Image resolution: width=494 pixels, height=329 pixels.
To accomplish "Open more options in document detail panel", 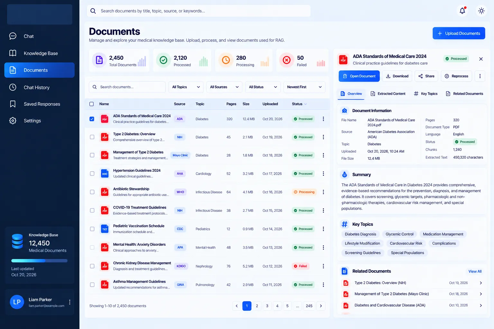I will coord(480,76).
